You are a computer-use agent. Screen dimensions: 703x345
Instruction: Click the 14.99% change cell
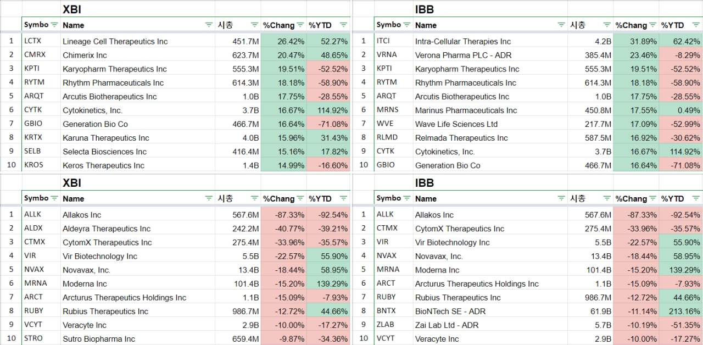(284, 165)
